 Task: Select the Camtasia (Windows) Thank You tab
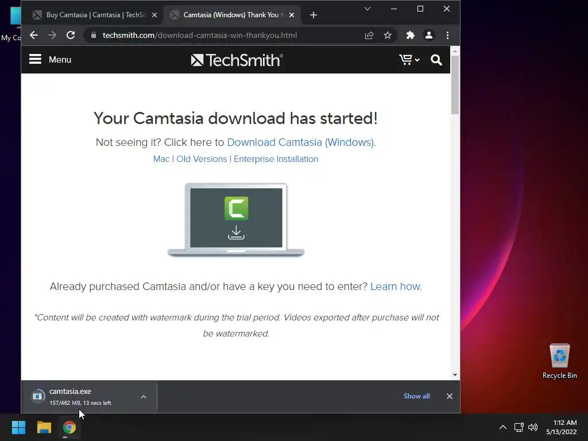coord(233,15)
